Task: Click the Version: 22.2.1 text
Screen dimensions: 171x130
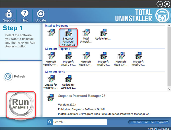Action: [67, 105]
